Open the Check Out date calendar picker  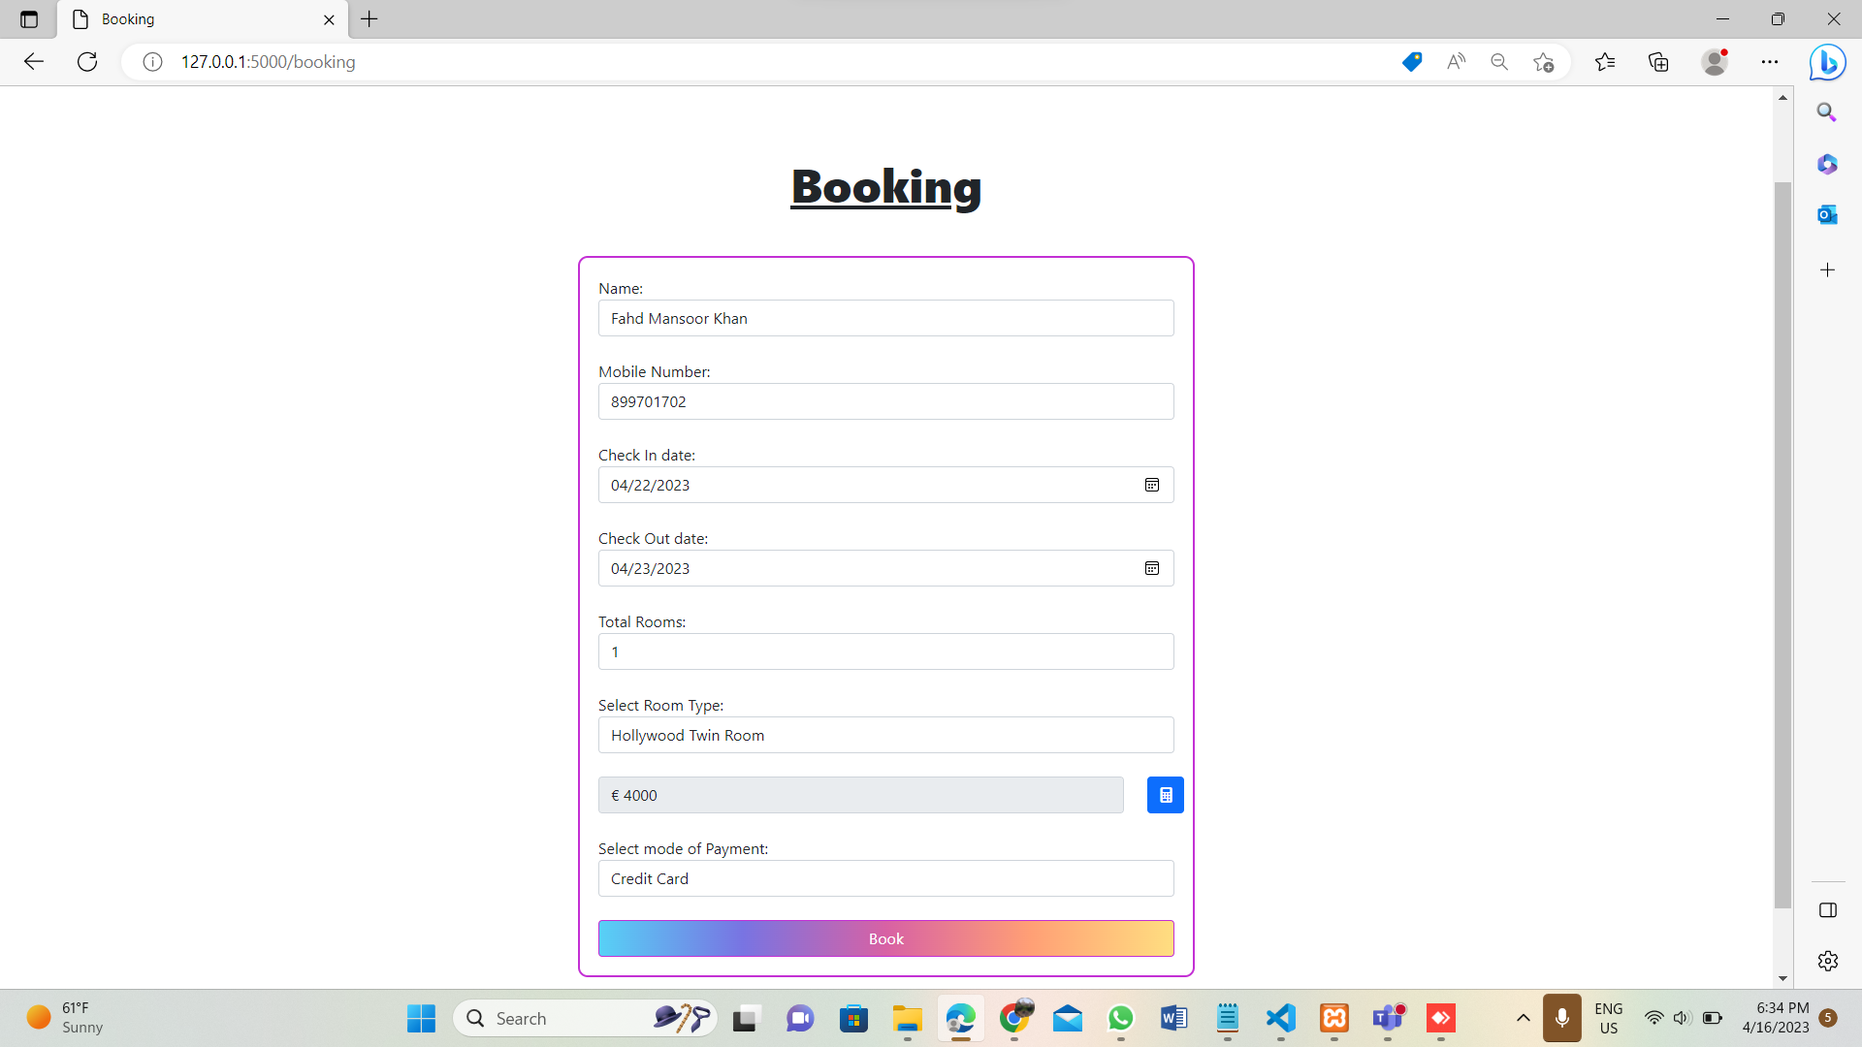[1151, 568]
